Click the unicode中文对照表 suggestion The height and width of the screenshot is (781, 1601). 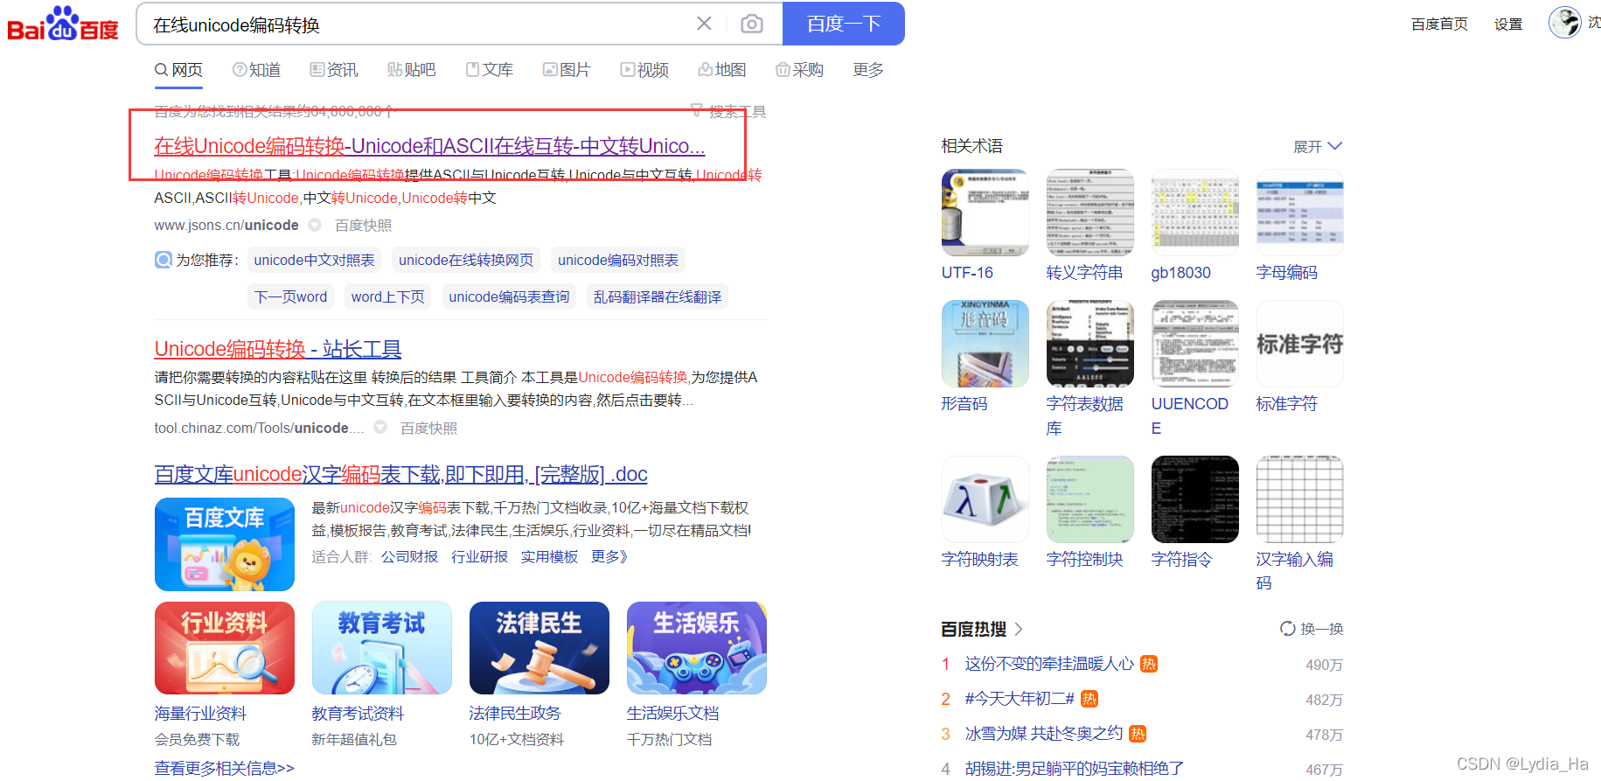coord(314,260)
